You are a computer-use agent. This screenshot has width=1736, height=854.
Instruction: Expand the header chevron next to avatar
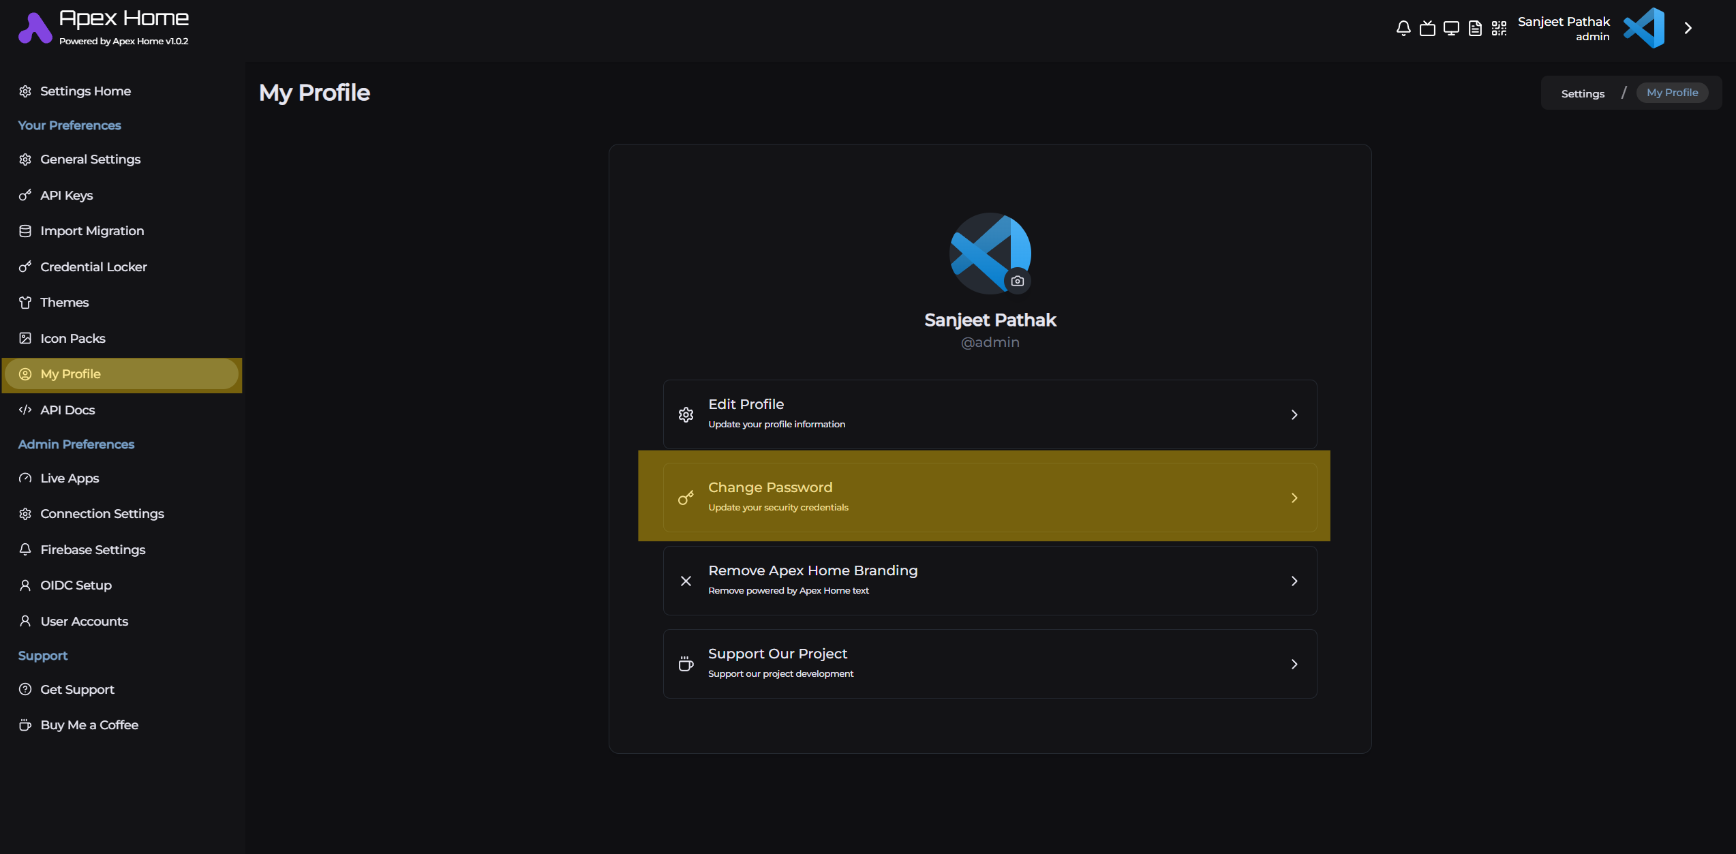1688,29
